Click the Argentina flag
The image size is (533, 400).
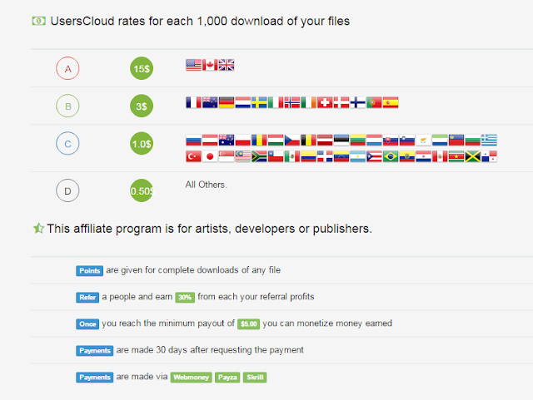(x=358, y=156)
